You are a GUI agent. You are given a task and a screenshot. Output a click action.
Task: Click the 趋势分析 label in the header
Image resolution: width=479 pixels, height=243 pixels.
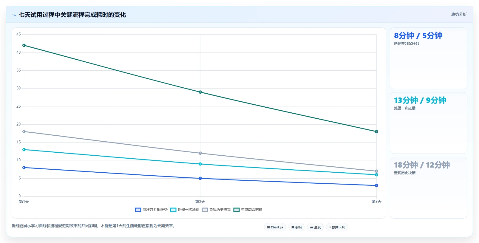459,14
